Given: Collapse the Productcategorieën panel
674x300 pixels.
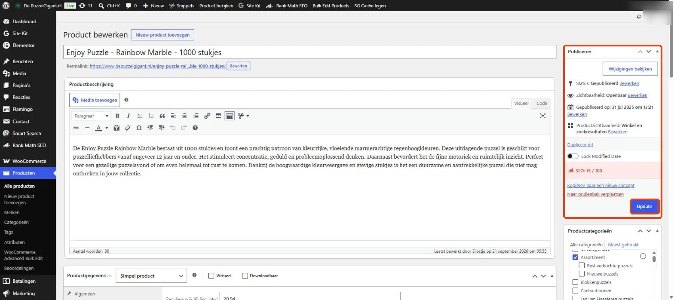Looking at the screenshot, I should [x=657, y=231].
